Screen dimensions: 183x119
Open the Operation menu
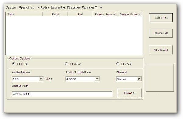point(27,7)
